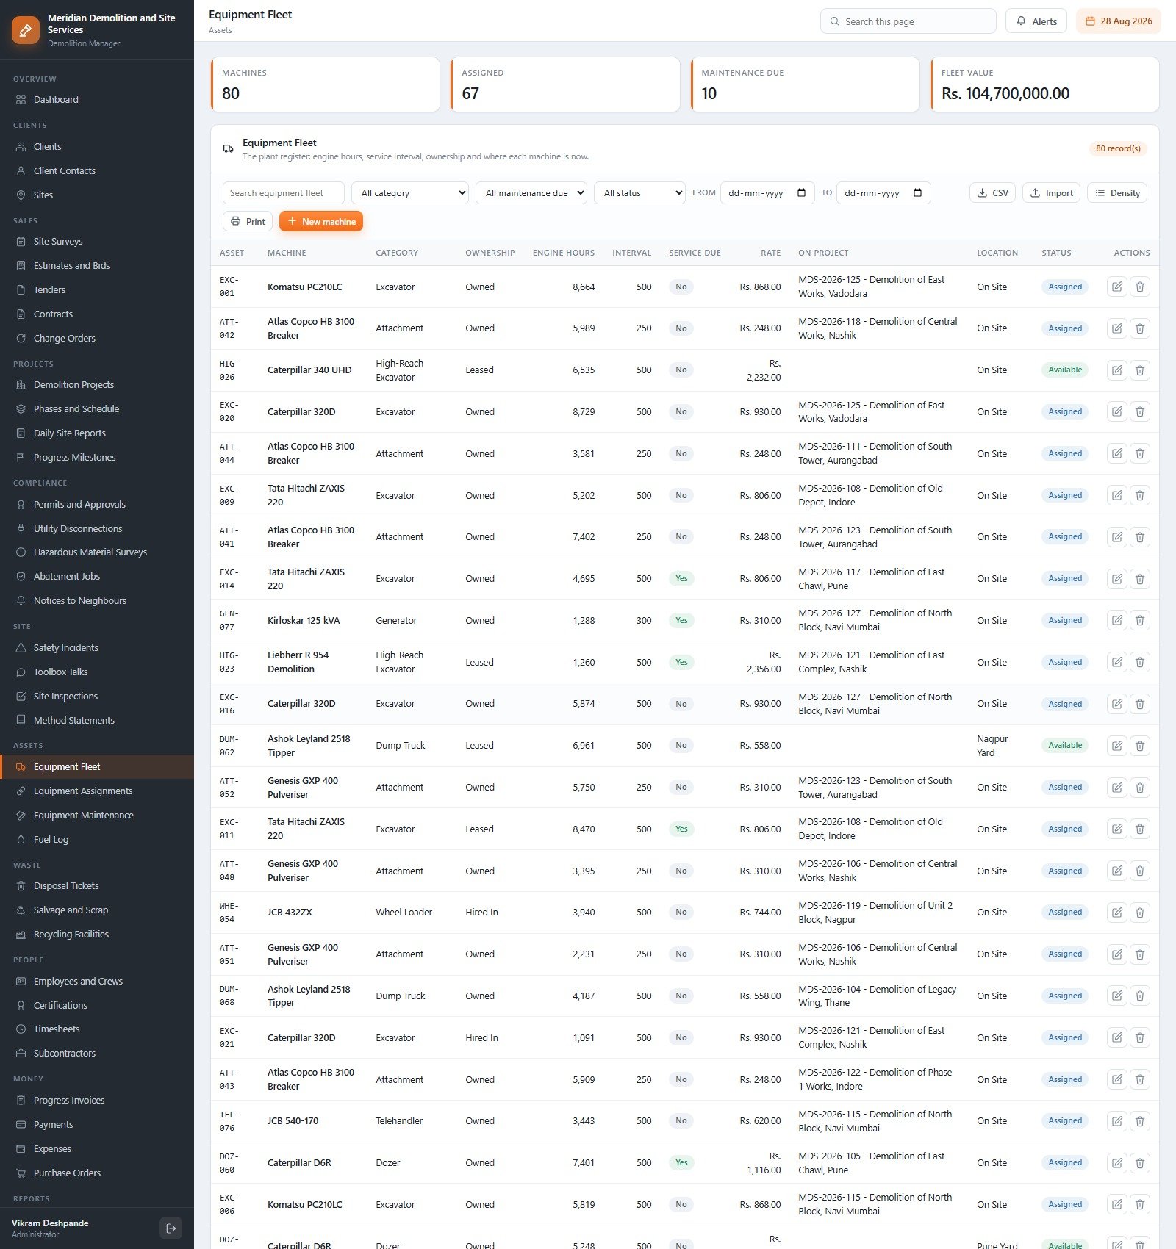Screen dimensions: 1176x1249
Task: Open the All category dropdown
Action: 410,193
